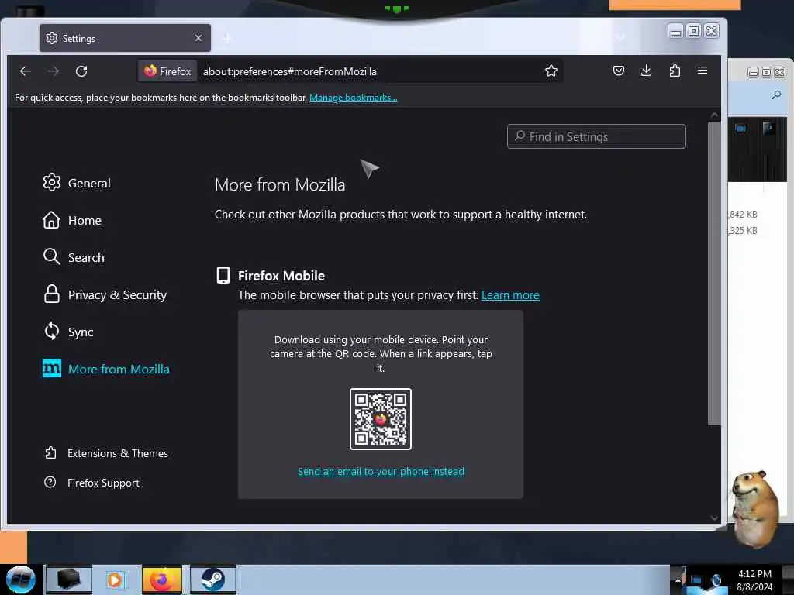This screenshot has width=794, height=595.
Task: Click the More from Mozilla page heading
Action: click(280, 184)
